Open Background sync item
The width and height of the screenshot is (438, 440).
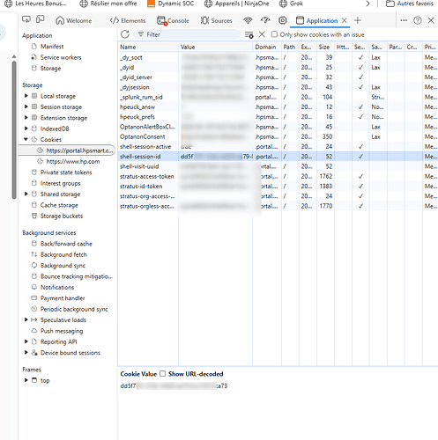[x=63, y=265]
